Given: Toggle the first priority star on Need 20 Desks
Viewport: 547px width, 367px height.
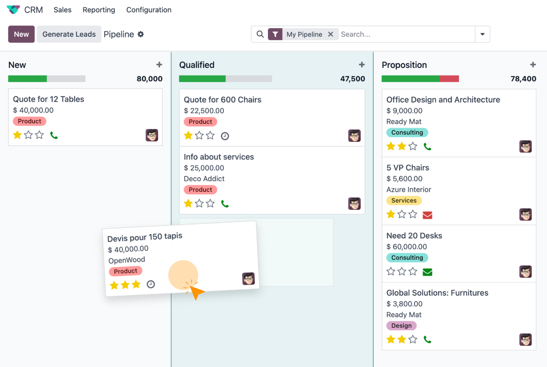Looking at the screenshot, I should pyautogui.click(x=391, y=271).
